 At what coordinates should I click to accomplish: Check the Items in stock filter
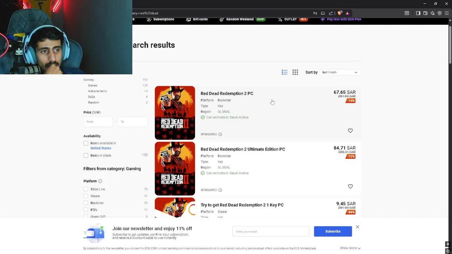(86, 156)
